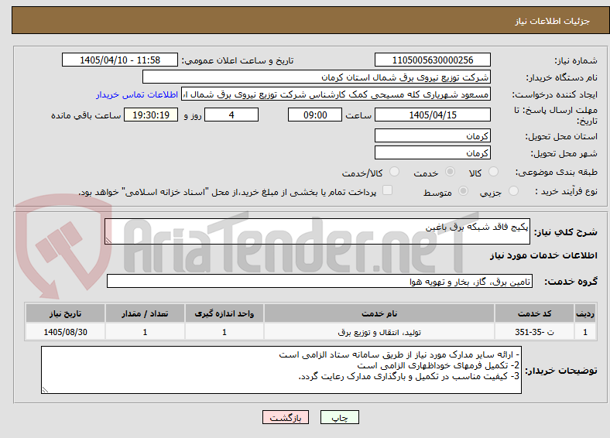Click the جزئیات اطلاعات نیاز header title

(553, 21)
